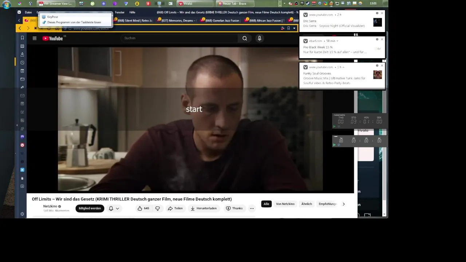Open the Reading List panel in sidebar
Viewport: 466px width, 262px height.
(22, 46)
